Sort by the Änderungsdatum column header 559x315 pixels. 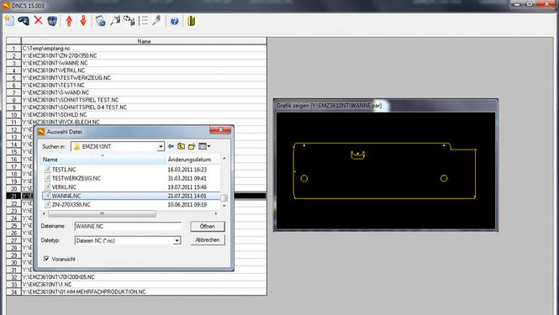point(192,160)
